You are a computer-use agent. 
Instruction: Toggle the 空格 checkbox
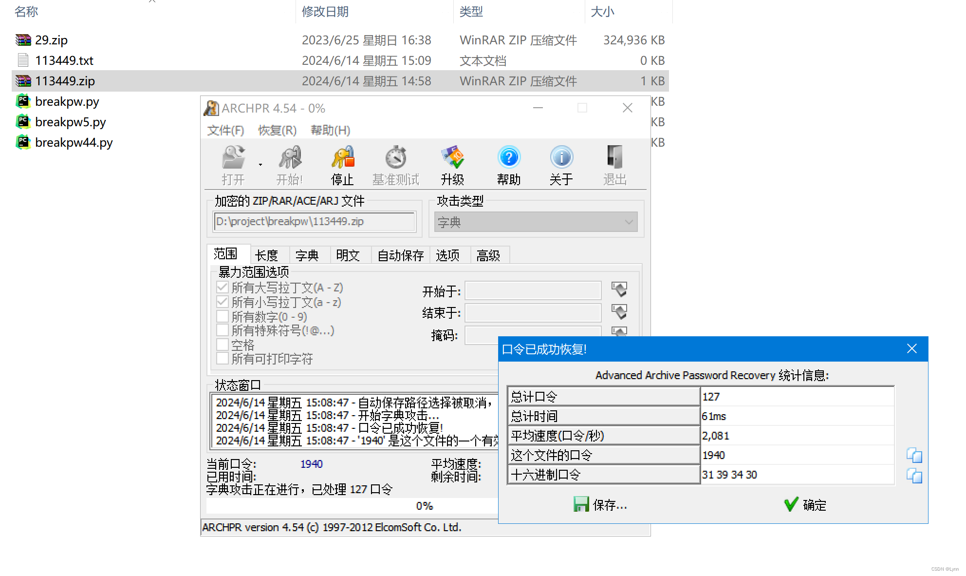223,345
